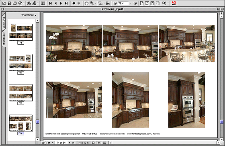
Task: Click the thumbnail panel scrollbar thumb
Action: pos(37,122)
